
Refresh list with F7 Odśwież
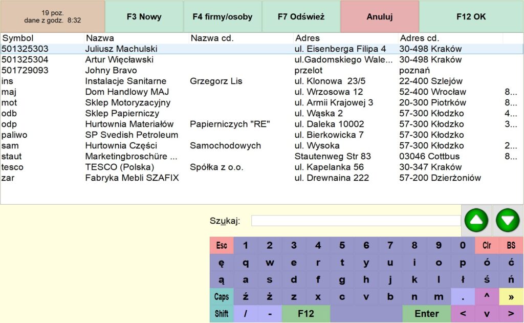click(301, 17)
